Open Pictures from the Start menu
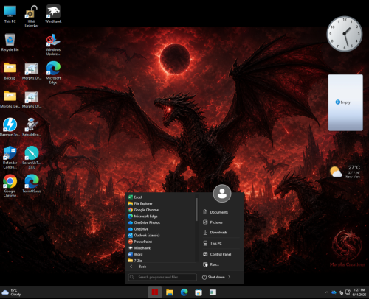Image resolution: width=369 pixels, height=299 pixels. point(221,222)
